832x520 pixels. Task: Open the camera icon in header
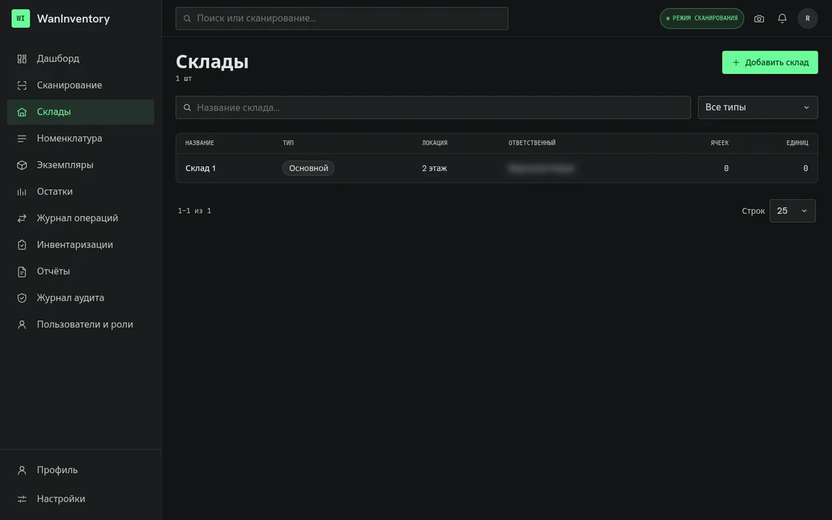pos(759,19)
